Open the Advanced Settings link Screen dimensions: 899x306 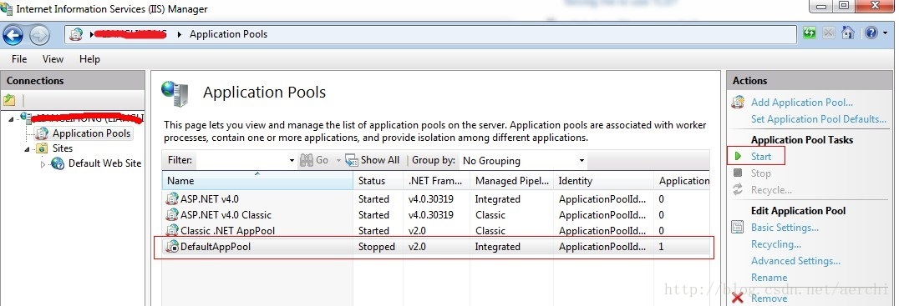(795, 261)
